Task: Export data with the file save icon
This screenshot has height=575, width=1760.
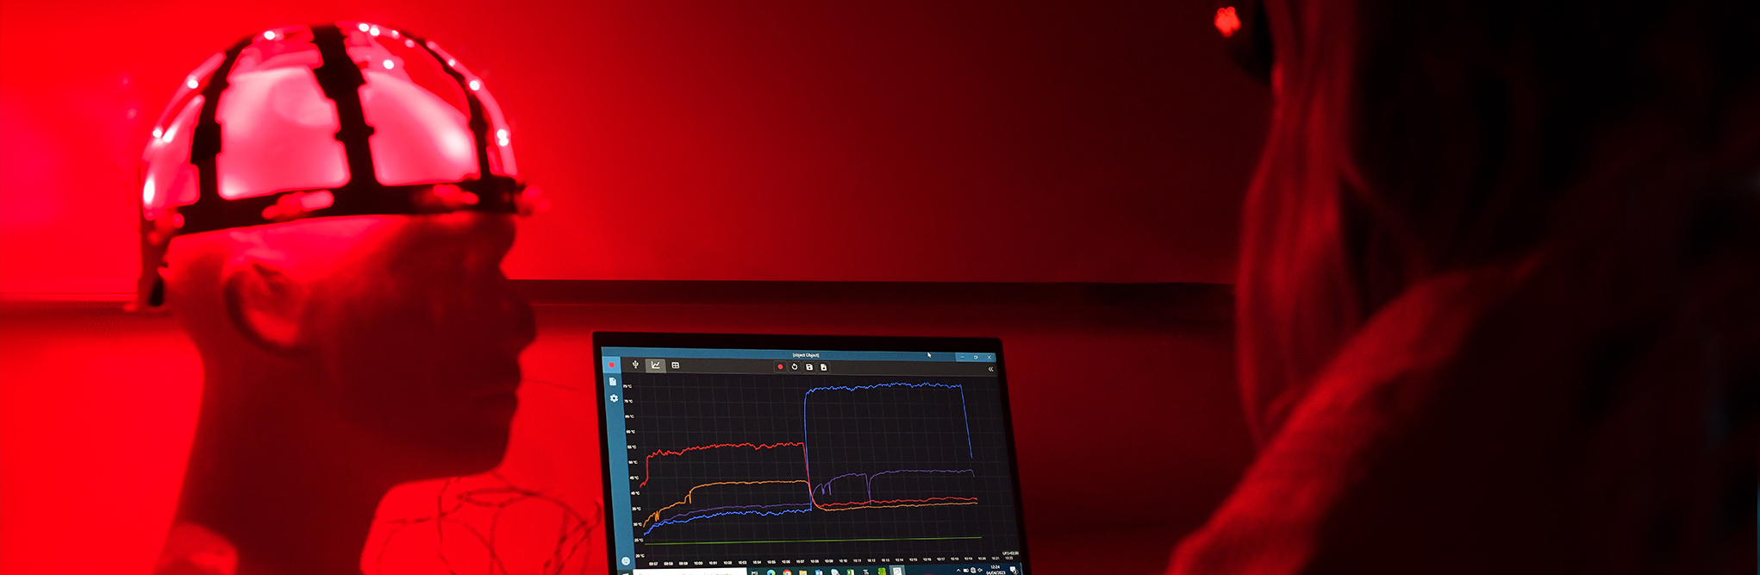Action: [823, 367]
